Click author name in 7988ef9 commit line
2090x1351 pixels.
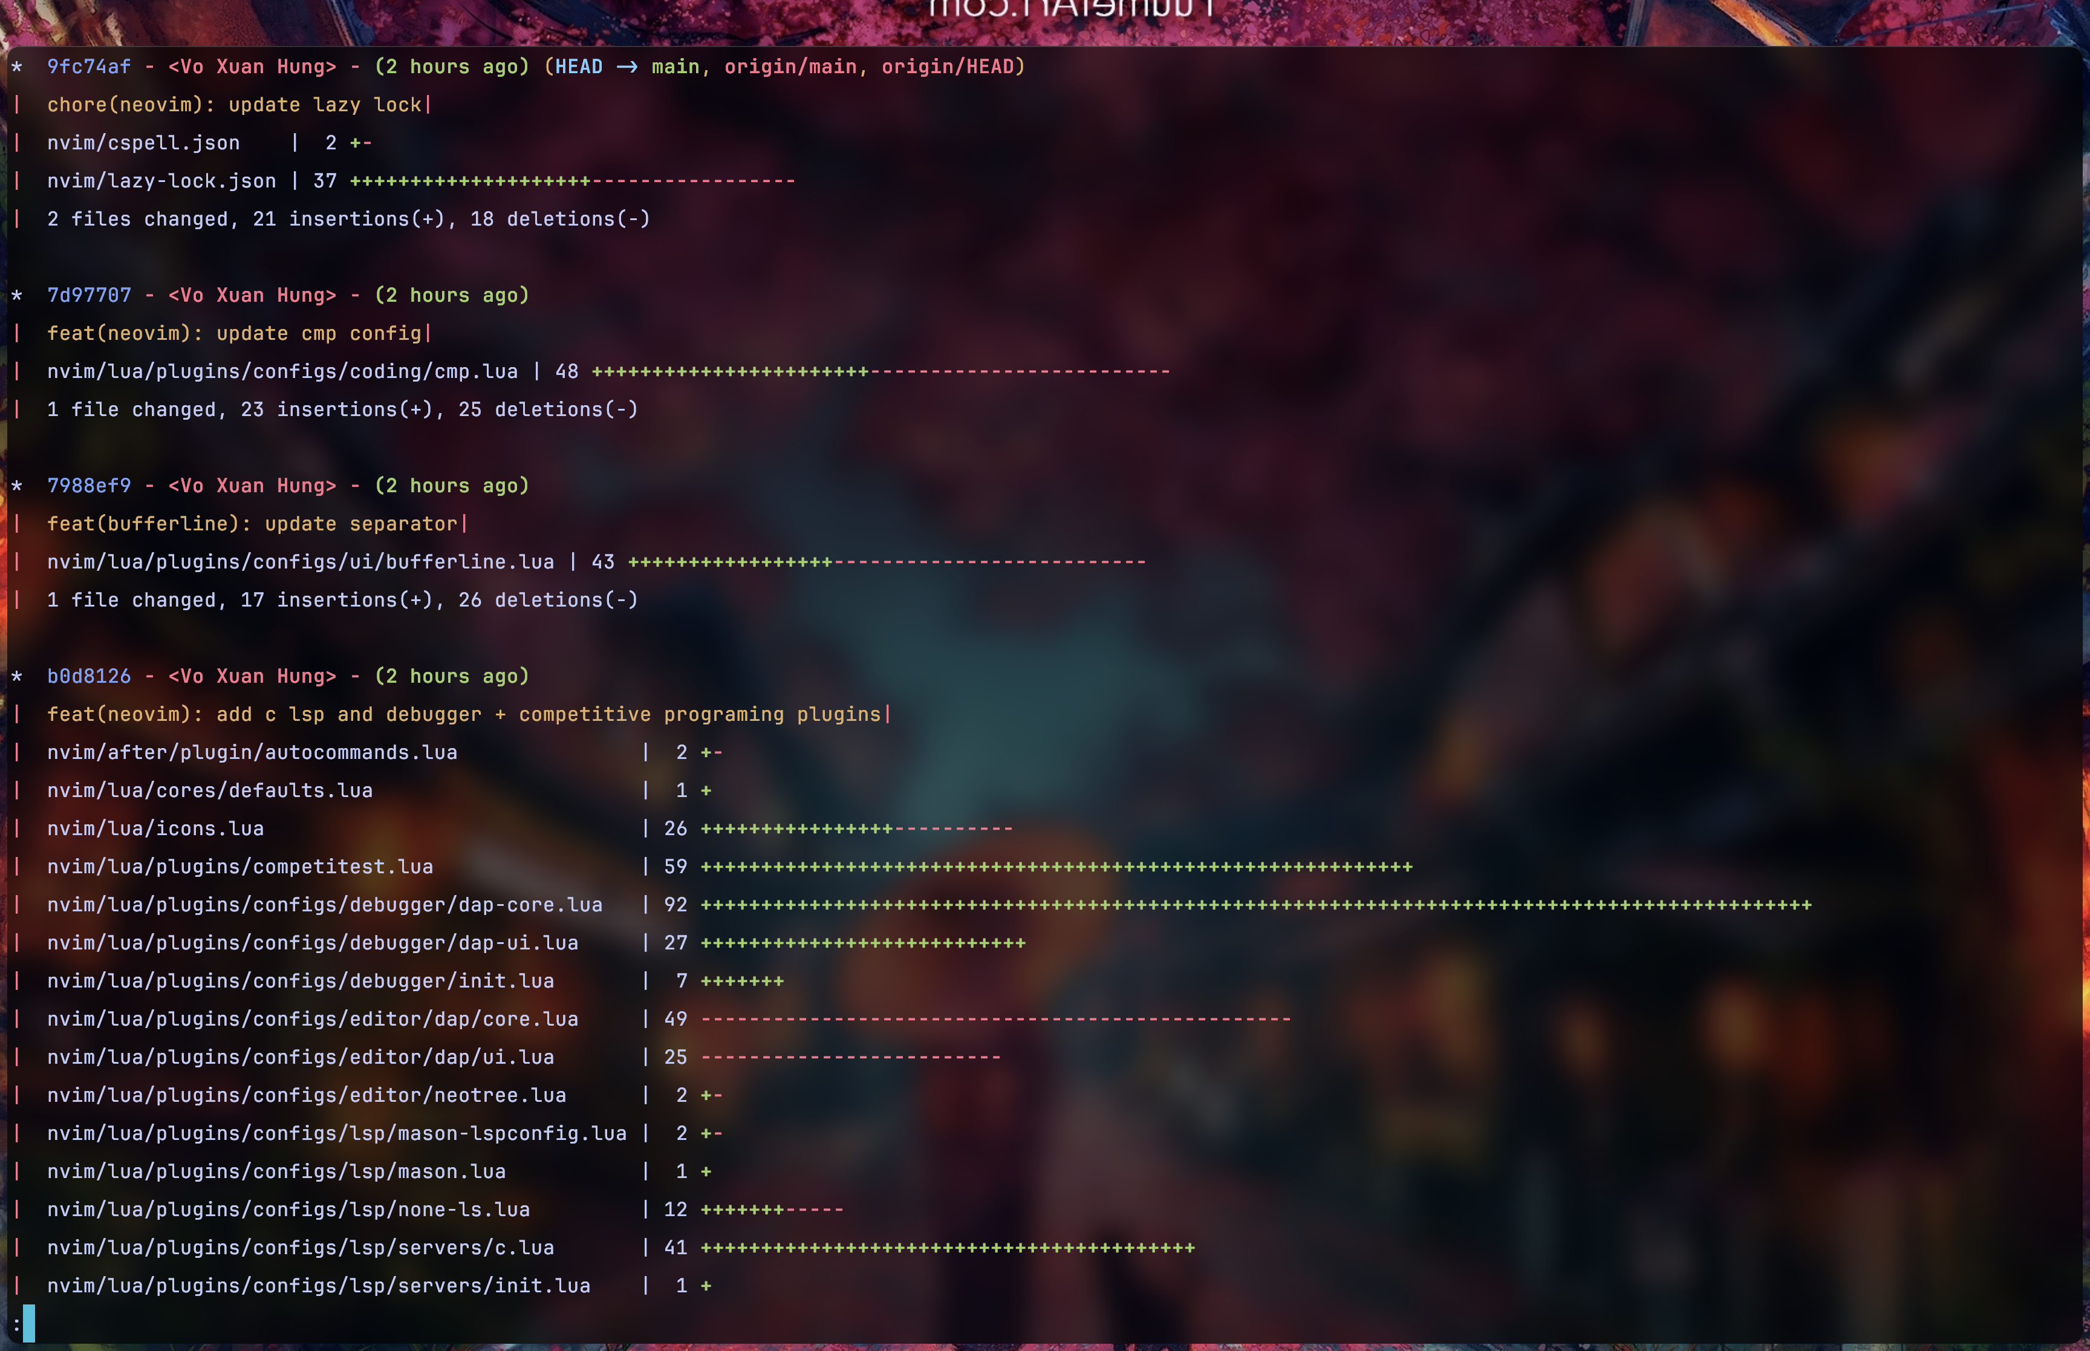point(252,485)
